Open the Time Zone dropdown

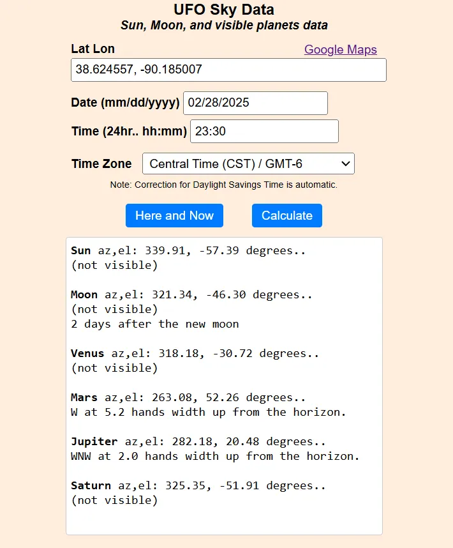(x=248, y=164)
